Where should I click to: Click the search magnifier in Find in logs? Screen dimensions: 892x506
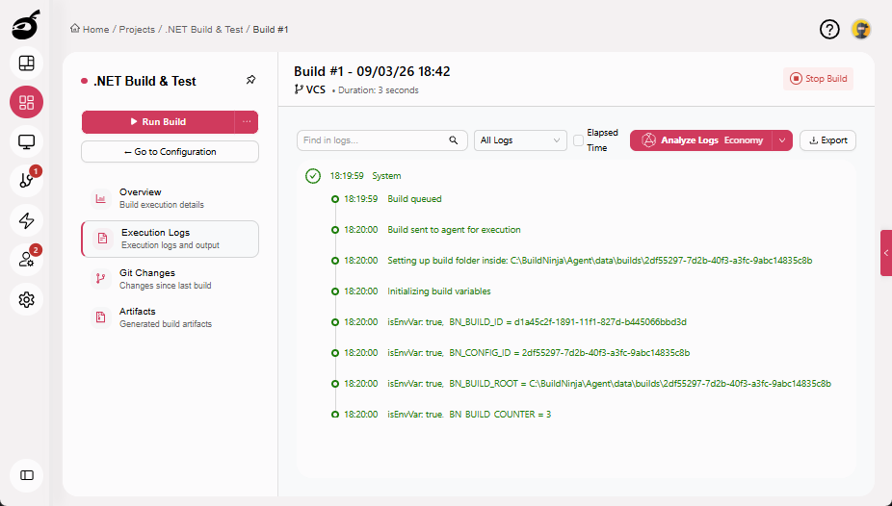[454, 140]
